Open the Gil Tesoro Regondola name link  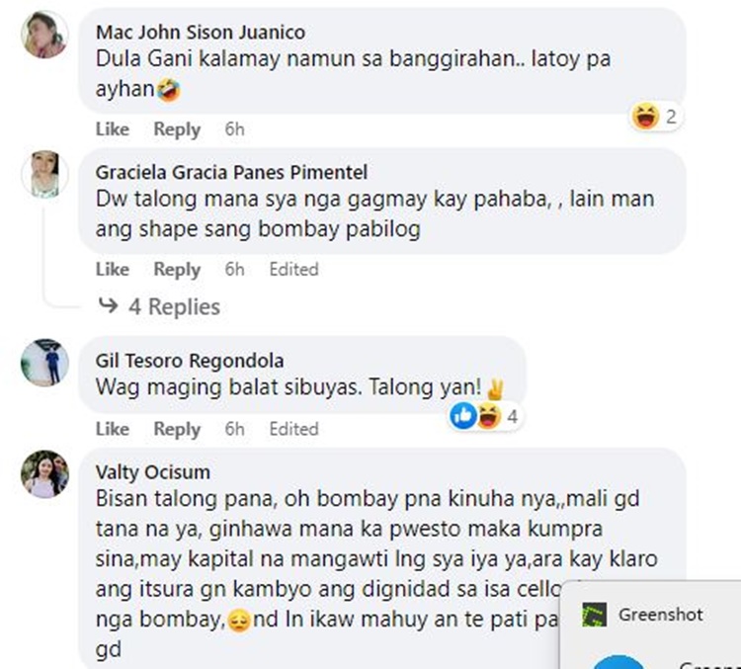(x=190, y=361)
